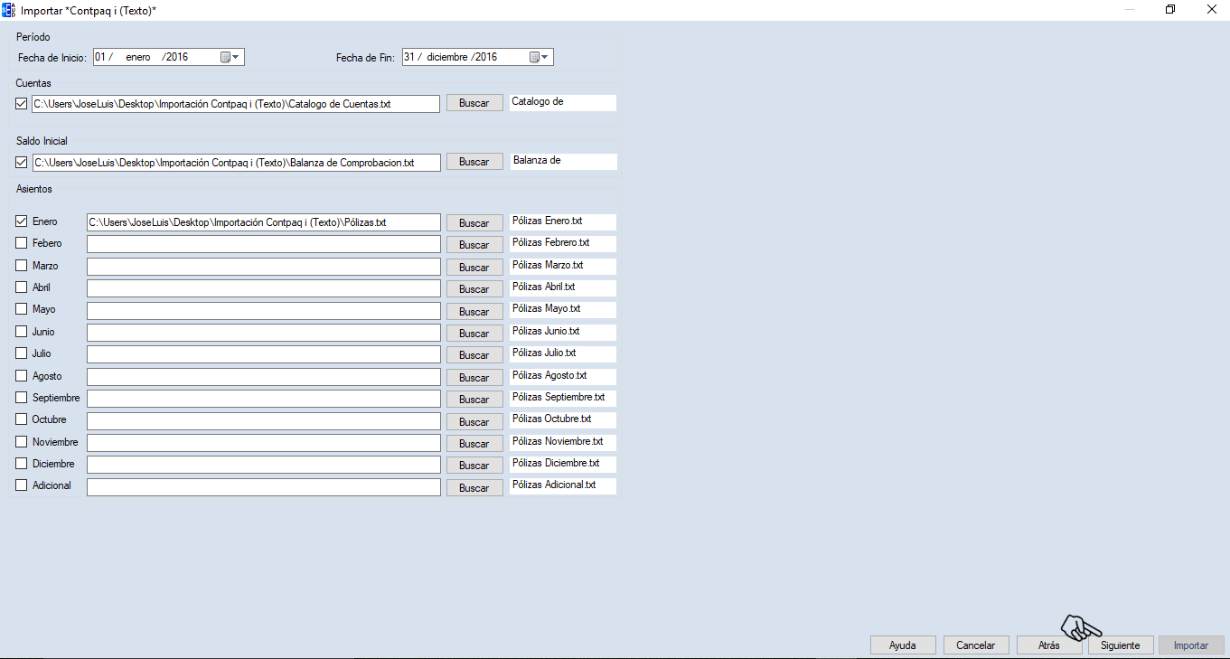Viewport: 1230px width, 659px height.
Task: Restore down the window
Action: point(1170,10)
